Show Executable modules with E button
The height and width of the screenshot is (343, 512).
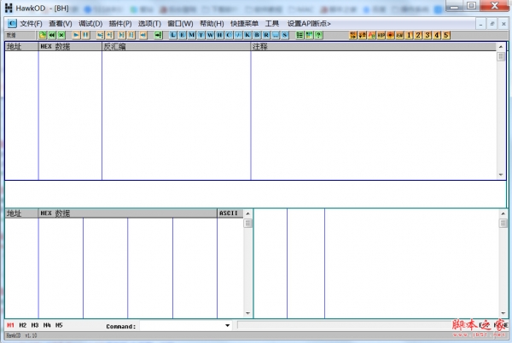click(183, 36)
